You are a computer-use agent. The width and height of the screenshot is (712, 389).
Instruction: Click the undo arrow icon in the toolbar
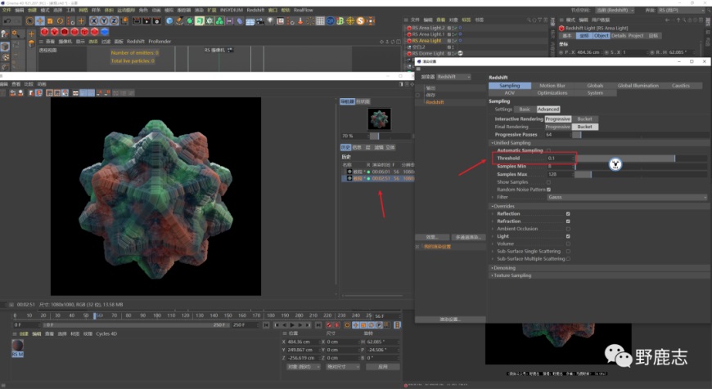pos(7,21)
